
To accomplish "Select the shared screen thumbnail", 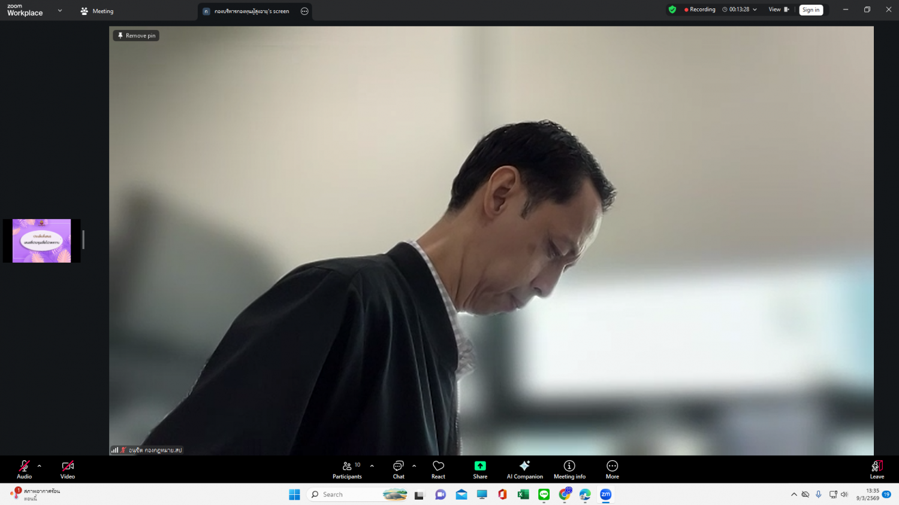I will tap(41, 241).
